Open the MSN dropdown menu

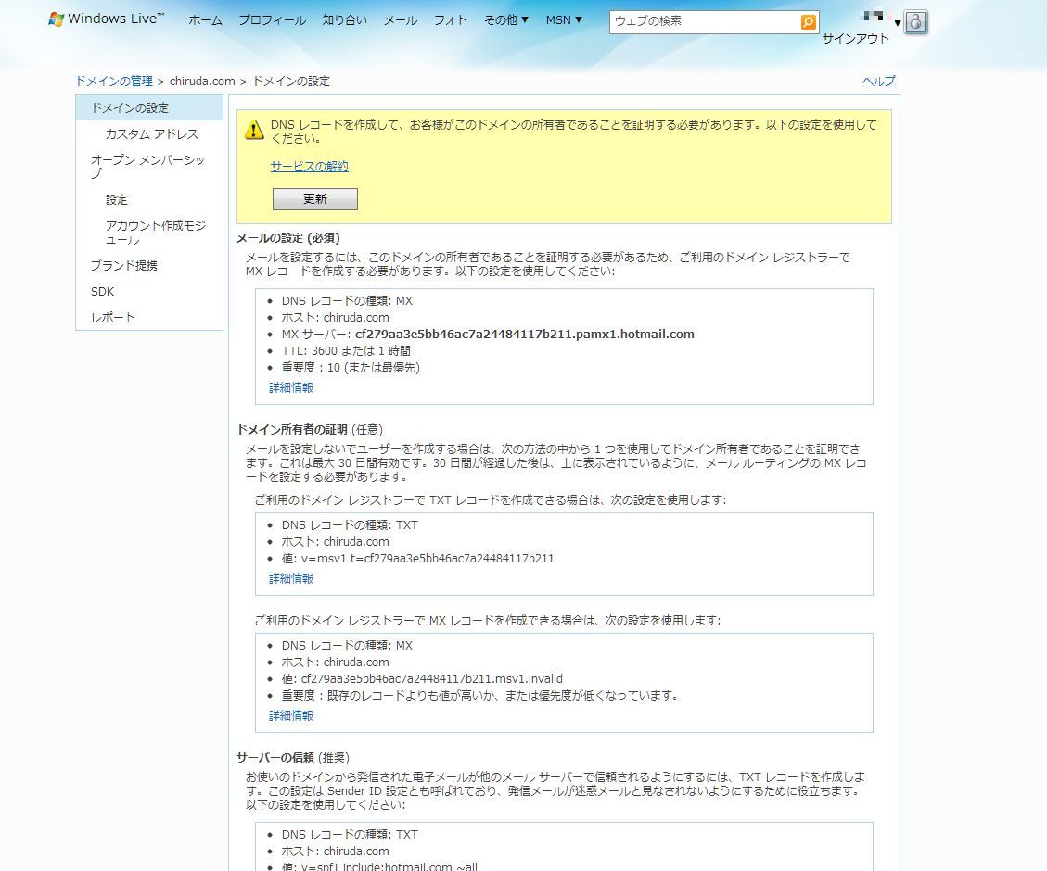(564, 20)
